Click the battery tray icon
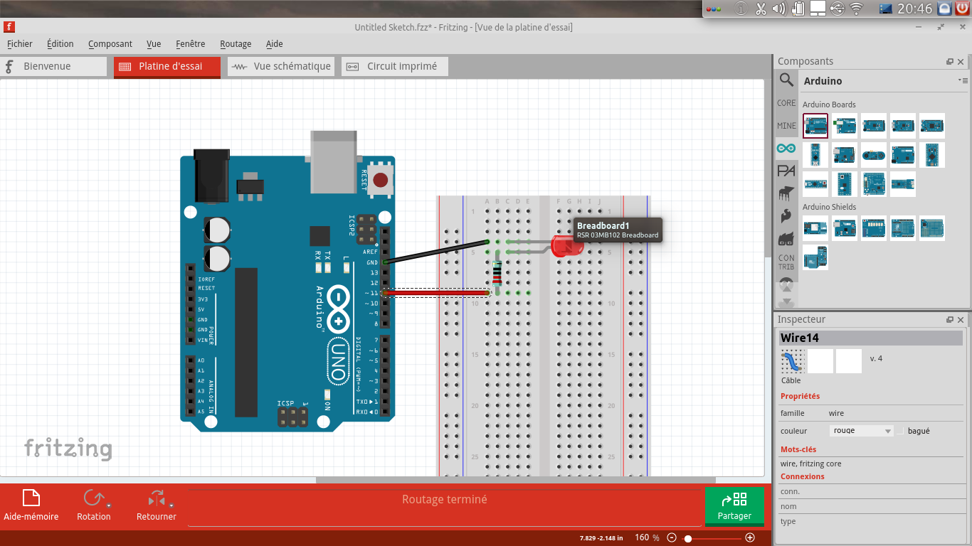Image resolution: width=972 pixels, height=546 pixels. [798, 9]
